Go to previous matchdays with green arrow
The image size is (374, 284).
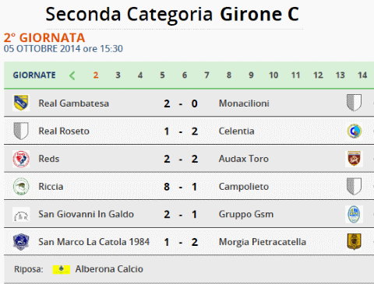tap(72, 75)
